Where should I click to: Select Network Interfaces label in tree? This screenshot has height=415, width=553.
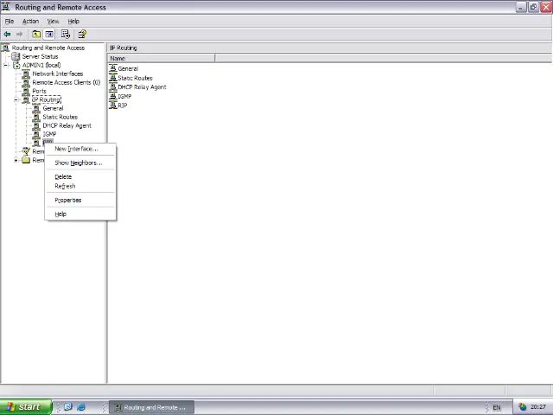58,73
